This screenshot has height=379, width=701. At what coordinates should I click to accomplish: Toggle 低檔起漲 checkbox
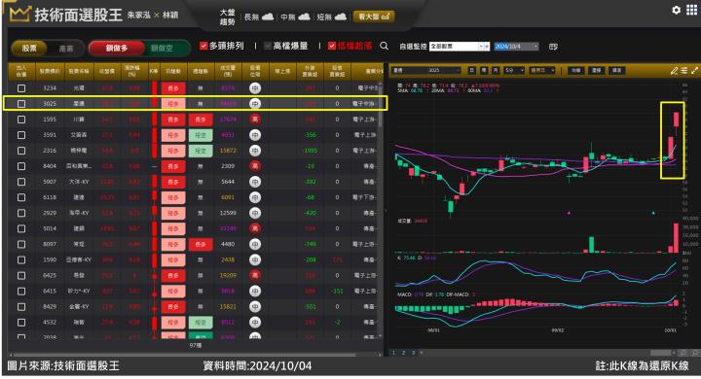click(x=332, y=46)
